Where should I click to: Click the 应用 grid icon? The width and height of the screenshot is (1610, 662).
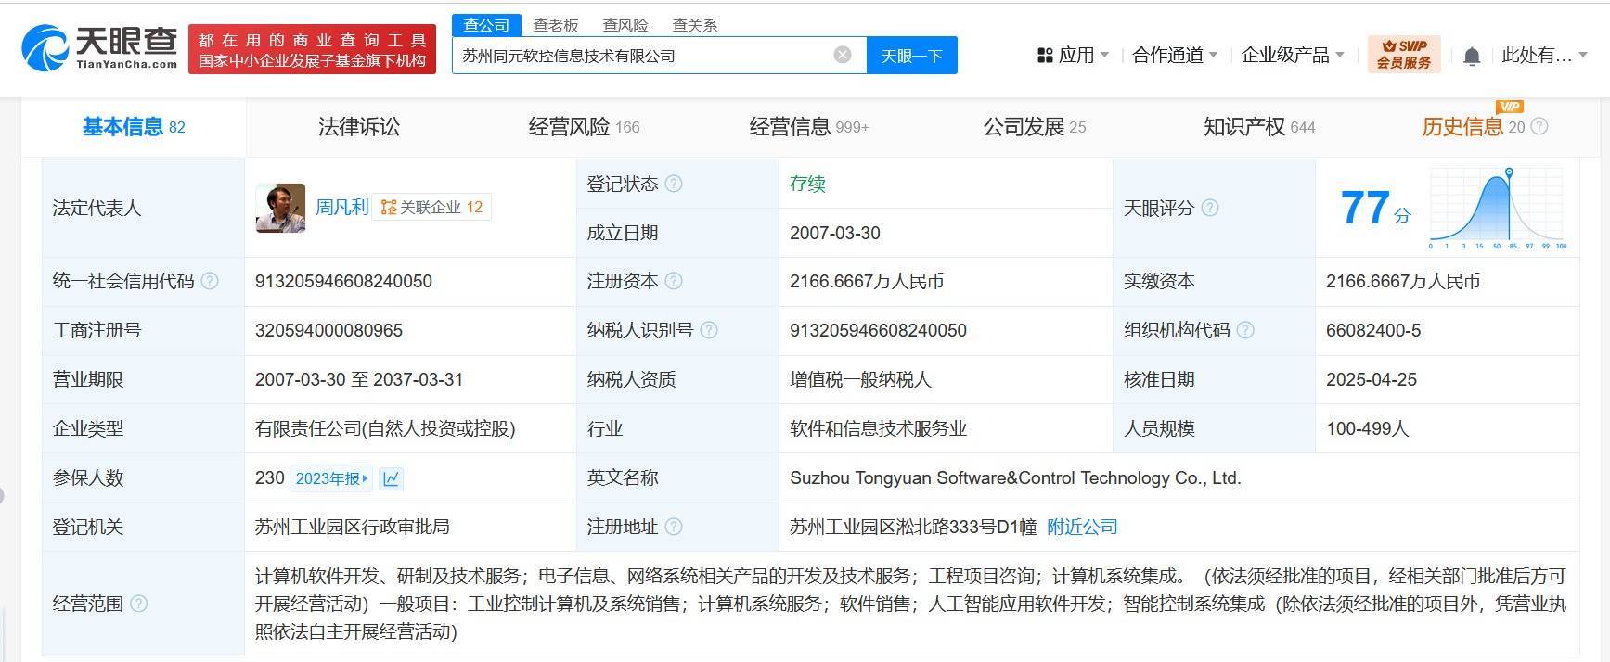[x=1045, y=56]
